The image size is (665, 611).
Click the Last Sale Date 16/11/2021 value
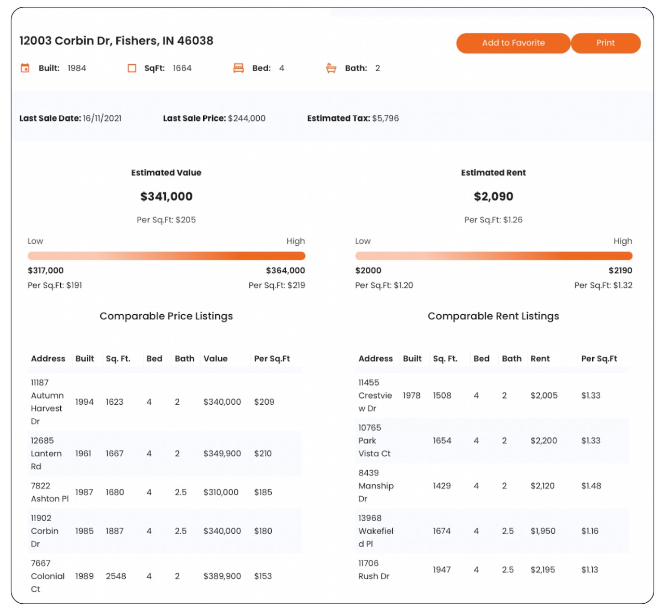click(x=102, y=118)
